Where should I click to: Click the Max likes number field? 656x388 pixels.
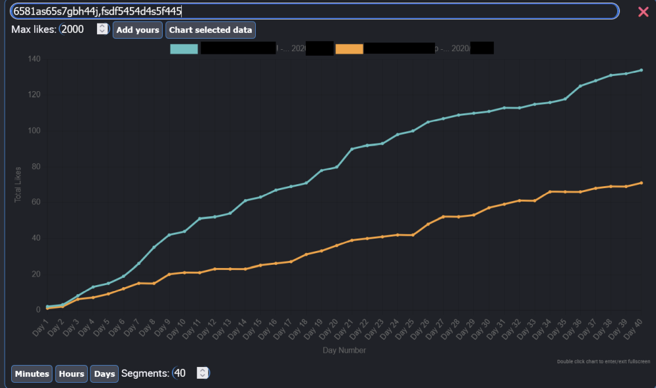pos(85,29)
